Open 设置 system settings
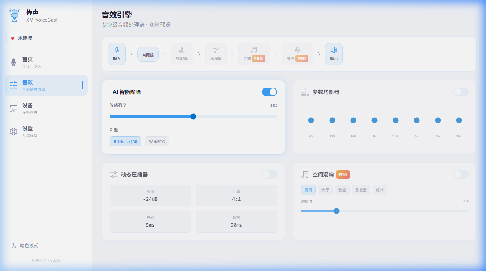The image size is (486, 271). (x=46, y=131)
